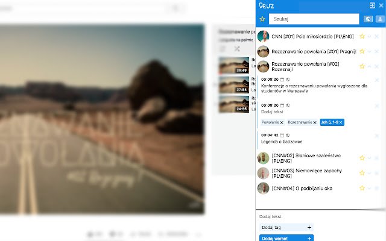The height and width of the screenshot is (241, 386).
Task: Toggle the favorites star filter beside search
Action: (262, 19)
